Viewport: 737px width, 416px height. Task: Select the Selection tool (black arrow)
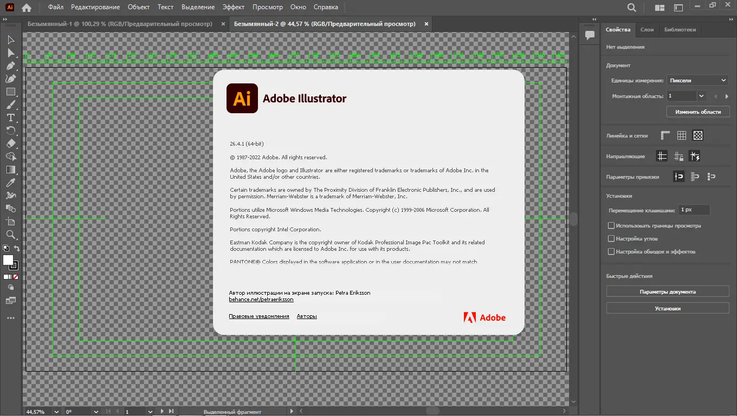[x=11, y=40]
